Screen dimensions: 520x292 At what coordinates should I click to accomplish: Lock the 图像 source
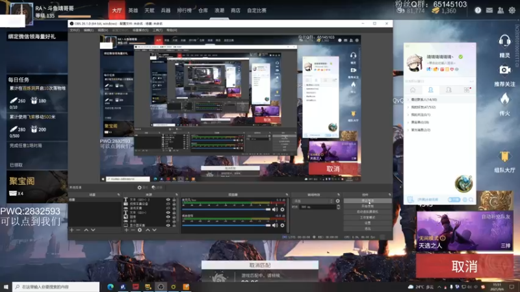[174, 217]
